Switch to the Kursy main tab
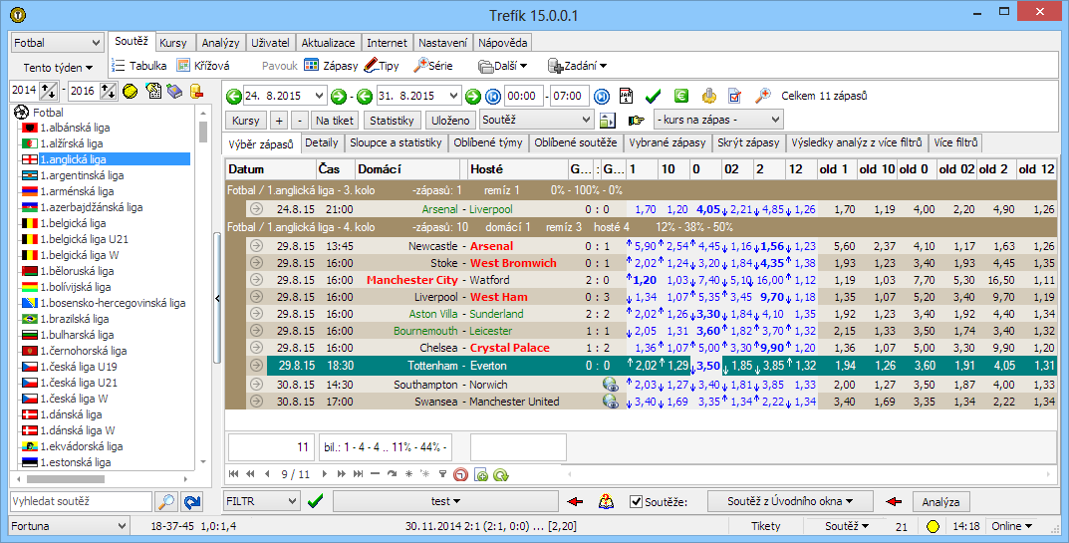The width and height of the screenshot is (1069, 543). [x=173, y=42]
